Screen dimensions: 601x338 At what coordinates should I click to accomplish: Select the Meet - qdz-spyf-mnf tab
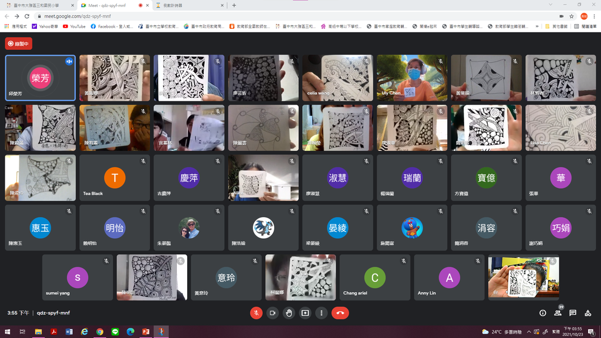pyautogui.click(x=114, y=5)
